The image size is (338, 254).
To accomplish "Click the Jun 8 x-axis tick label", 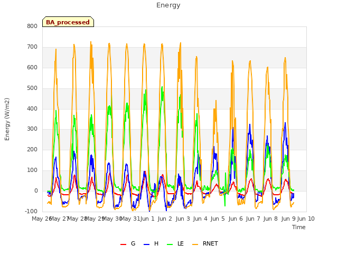I will coord(270,219).
